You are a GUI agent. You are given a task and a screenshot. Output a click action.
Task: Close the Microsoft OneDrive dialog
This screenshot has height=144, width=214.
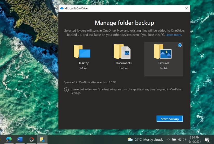(187, 8)
